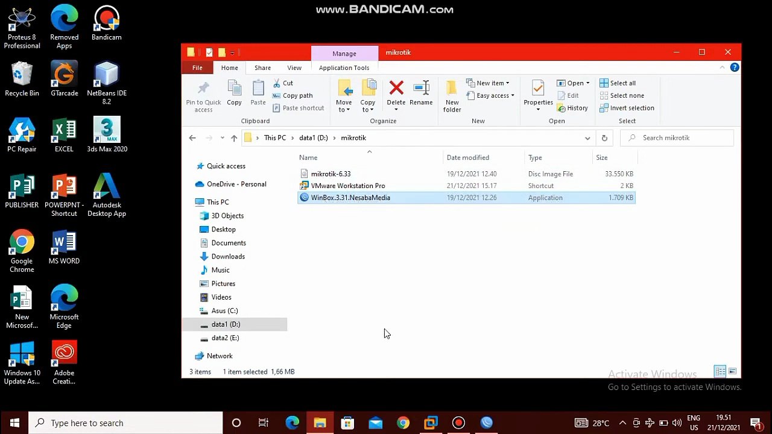Select the GTarcade desktop icon
The width and height of the screenshot is (772, 434).
[x=64, y=80]
